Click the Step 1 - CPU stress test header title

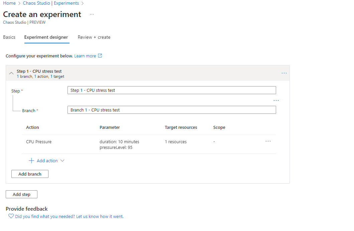pos(39,71)
